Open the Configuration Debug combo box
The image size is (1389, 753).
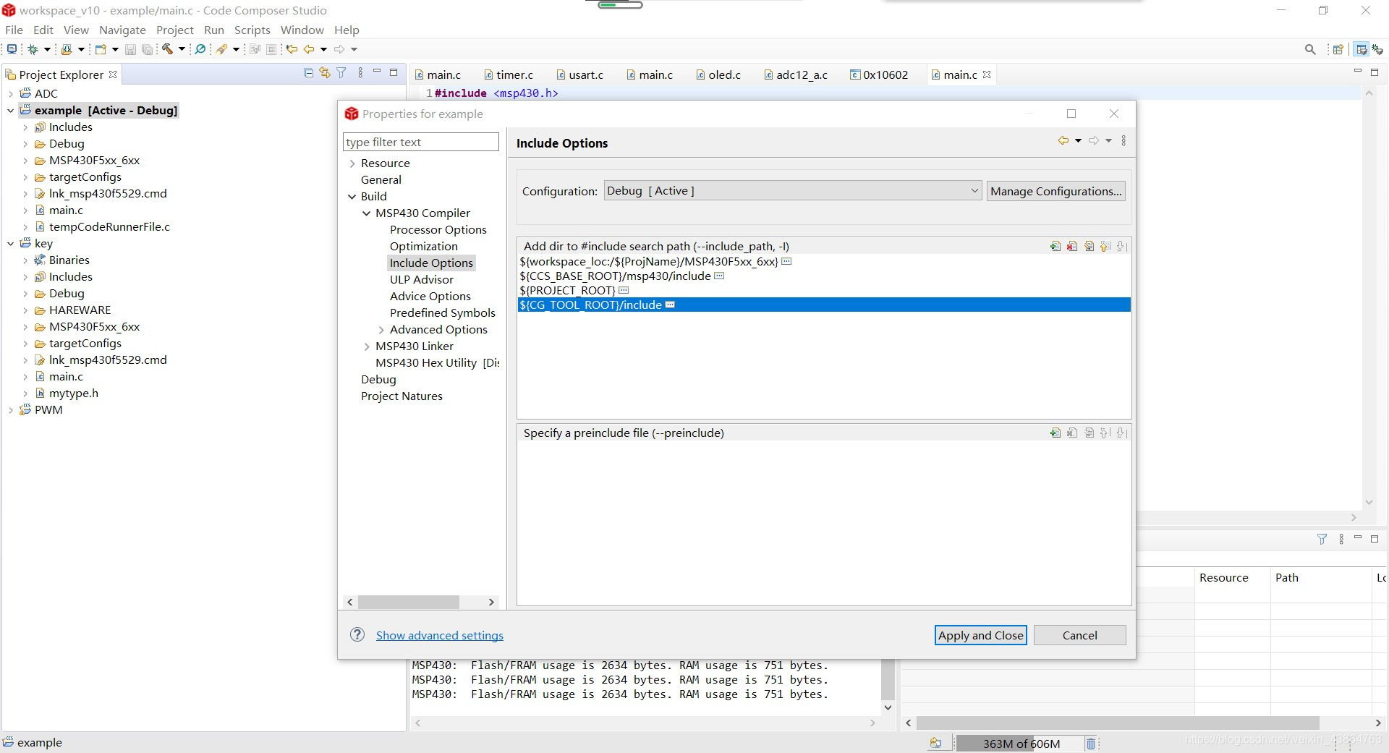pyautogui.click(x=792, y=191)
